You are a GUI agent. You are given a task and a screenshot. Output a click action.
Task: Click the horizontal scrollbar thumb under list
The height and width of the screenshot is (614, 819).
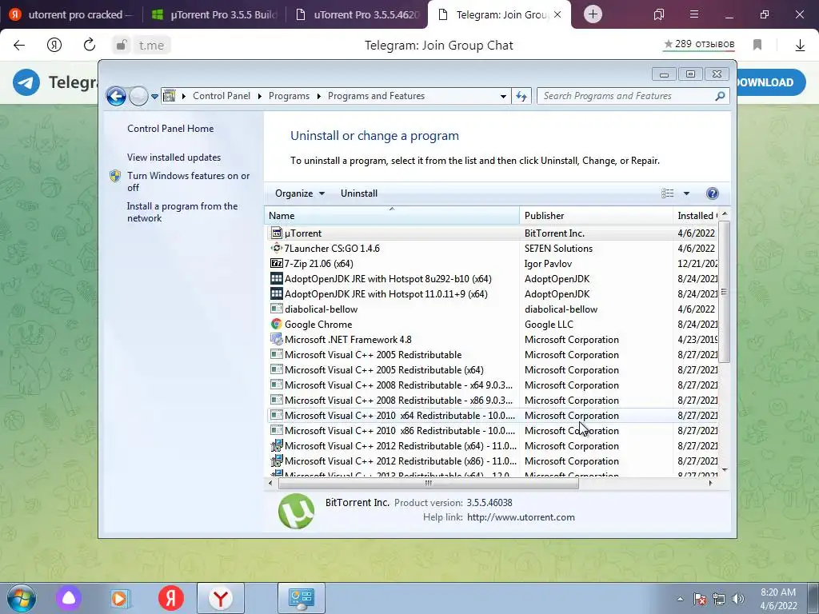pos(429,484)
